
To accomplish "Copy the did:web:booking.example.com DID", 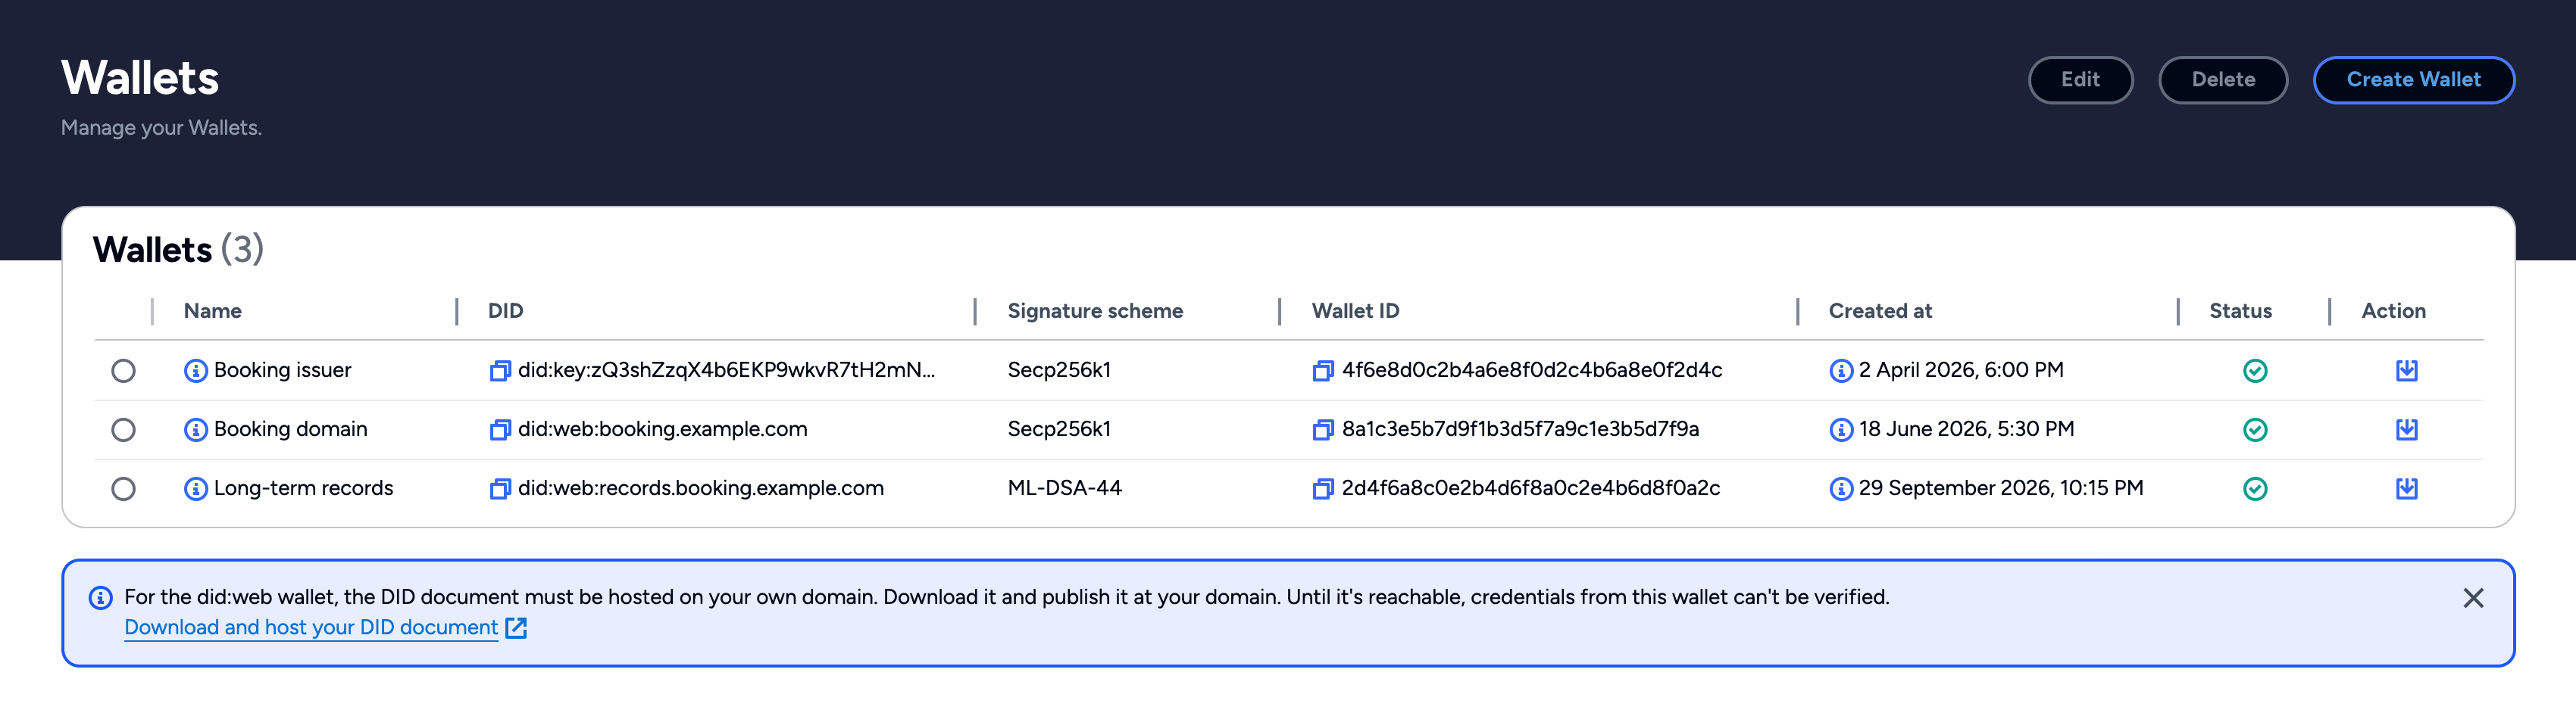I will coord(500,429).
